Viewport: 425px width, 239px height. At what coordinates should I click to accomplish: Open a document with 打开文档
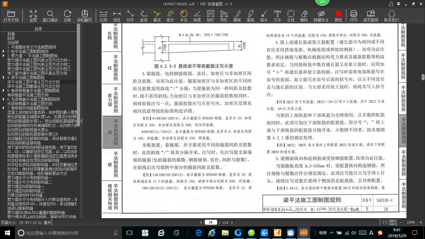point(11,16)
